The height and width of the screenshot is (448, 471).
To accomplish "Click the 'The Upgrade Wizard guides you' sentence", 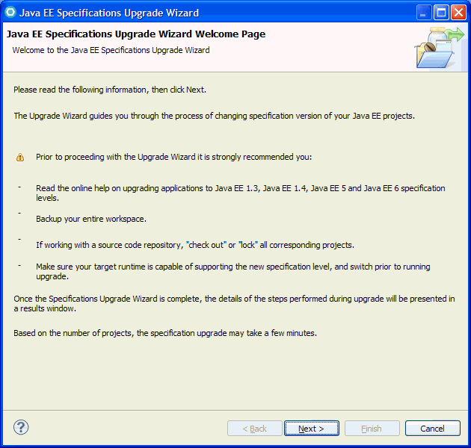I will (214, 116).
